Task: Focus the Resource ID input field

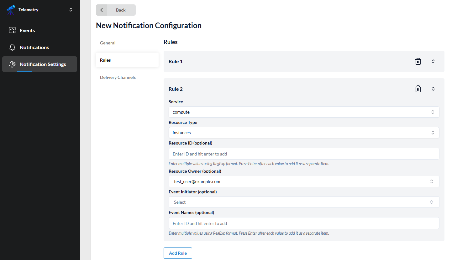Action: click(x=303, y=154)
